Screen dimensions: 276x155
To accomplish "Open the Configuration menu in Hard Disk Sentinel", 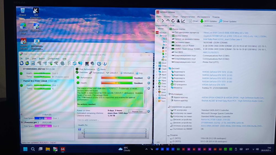I will 54,59.
